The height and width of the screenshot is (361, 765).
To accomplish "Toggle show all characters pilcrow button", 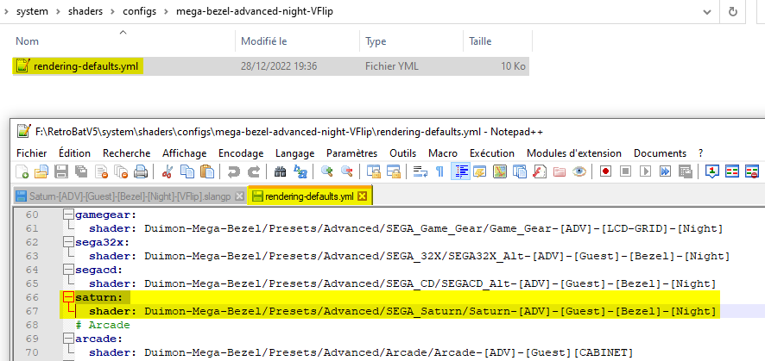I will click(x=439, y=171).
